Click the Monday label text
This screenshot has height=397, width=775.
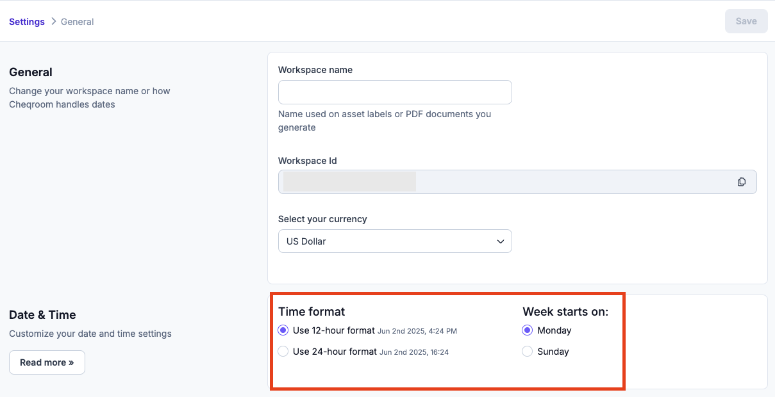click(x=554, y=330)
